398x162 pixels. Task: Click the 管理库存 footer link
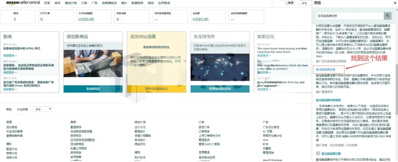click(76, 127)
